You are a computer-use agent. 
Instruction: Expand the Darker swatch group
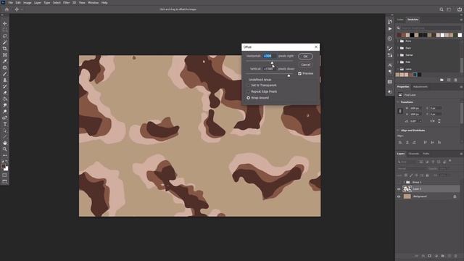point(398,55)
